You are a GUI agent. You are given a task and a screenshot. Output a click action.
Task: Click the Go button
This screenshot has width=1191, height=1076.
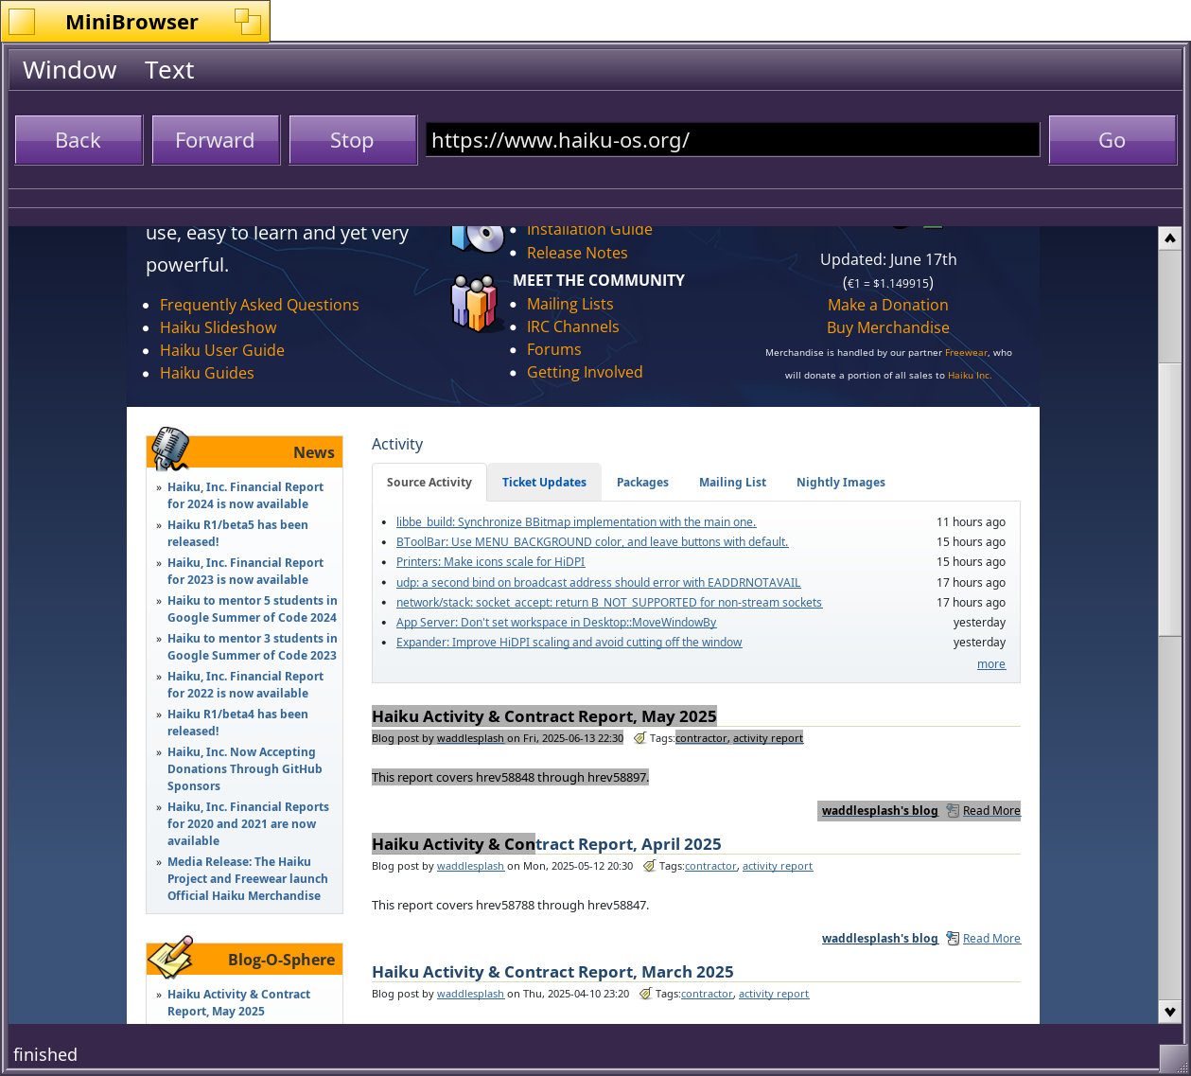[1112, 140]
